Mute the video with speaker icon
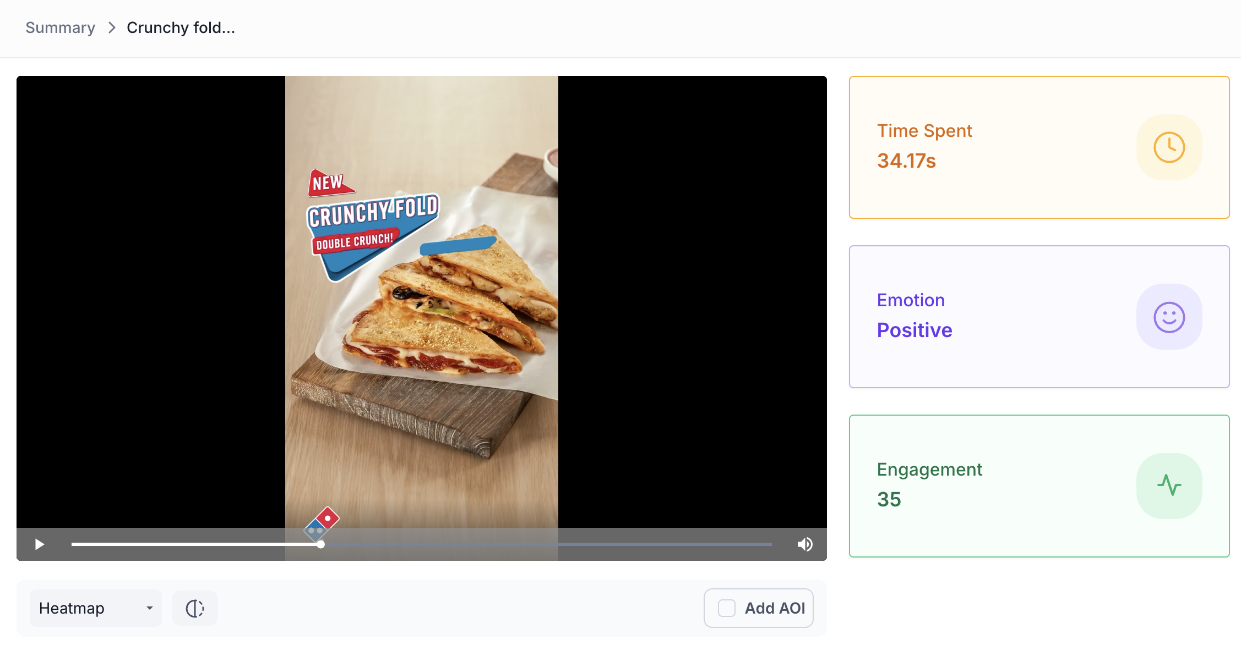The width and height of the screenshot is (1241, 651). coord(805,544)
